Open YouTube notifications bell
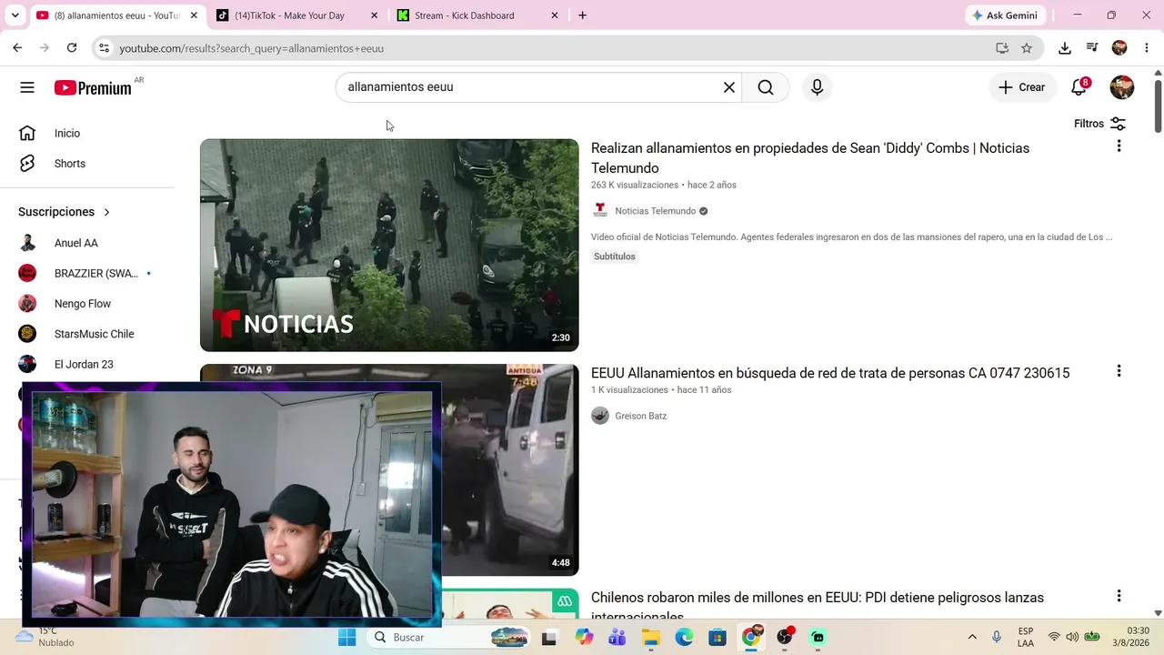The height and width of the screenshot is (655, 1164). coord(1079,87)
